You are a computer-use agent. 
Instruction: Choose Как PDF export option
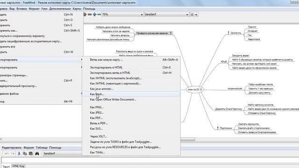pos(131,118)
